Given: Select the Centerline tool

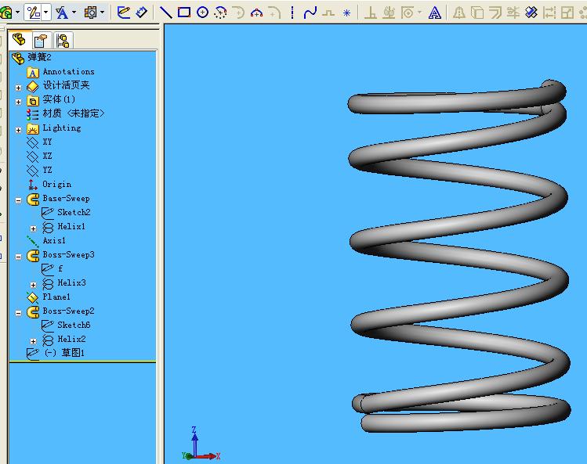Looking at the screenshot, I should coord(292,13).
